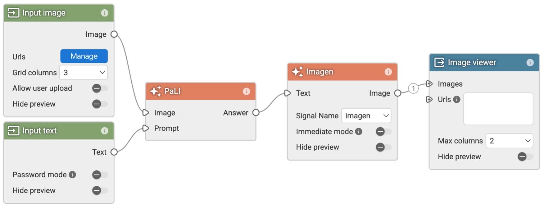This screenshot has height=207, width=544.
Task: Click the PaLI Answer output port
Action: (x=256, y=113)
